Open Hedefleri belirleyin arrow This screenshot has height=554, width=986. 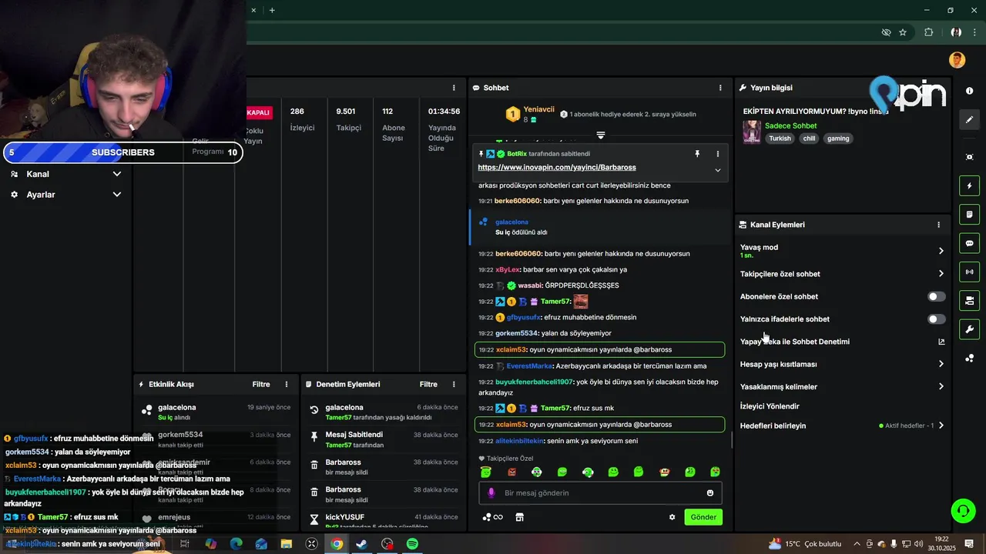(941, 426)
